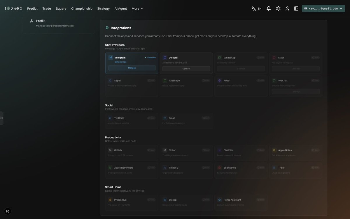Click the @Xavier_Qin Telegram handle
The height and width of the screenshot is (219, 350).
[x=120, y=62]
